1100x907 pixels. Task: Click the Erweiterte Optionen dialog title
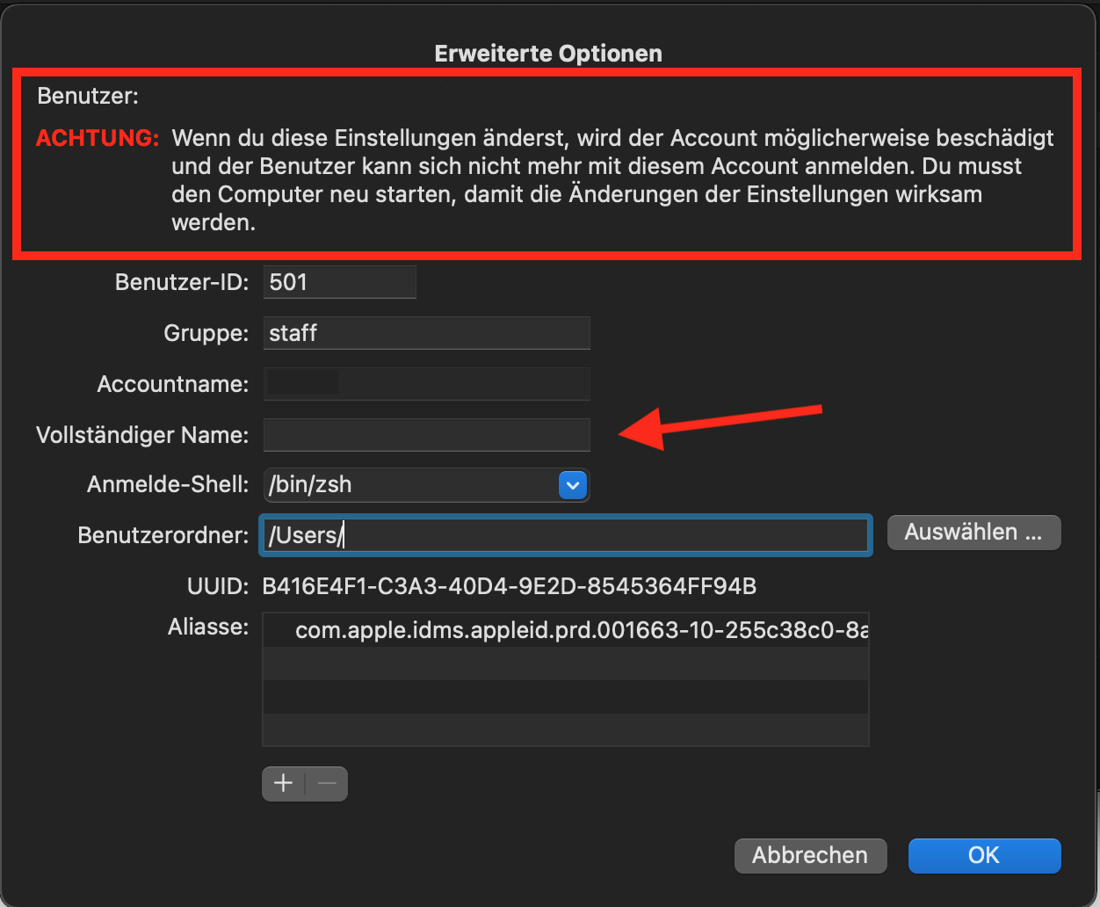click(x=548, y=54)
